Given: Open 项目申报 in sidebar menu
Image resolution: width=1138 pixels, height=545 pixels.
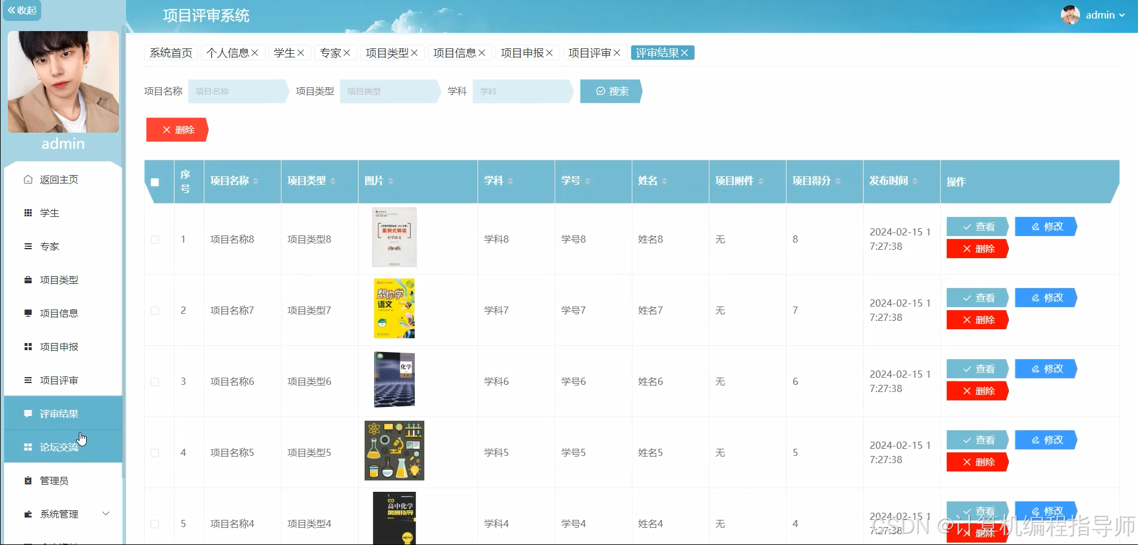Looking at the screenshot, I should click(63, 347).
